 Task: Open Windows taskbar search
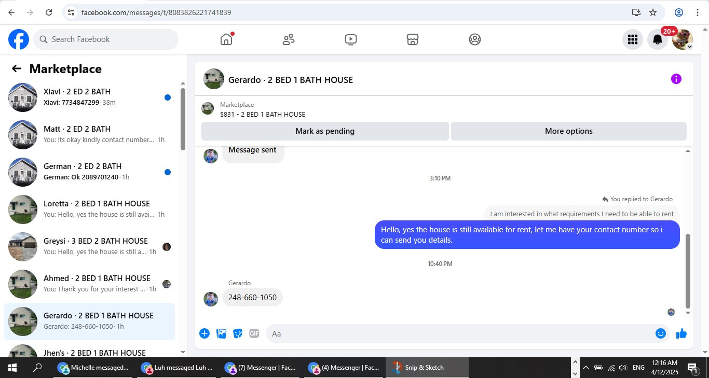[37, 368]
